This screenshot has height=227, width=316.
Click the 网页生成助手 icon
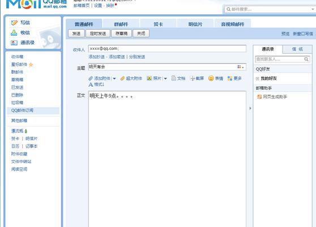click(x=259, y=97)
